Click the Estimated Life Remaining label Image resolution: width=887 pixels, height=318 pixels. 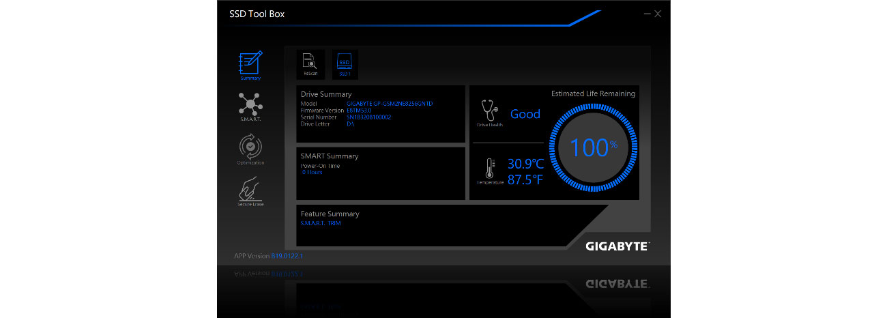tap(593, 93)
